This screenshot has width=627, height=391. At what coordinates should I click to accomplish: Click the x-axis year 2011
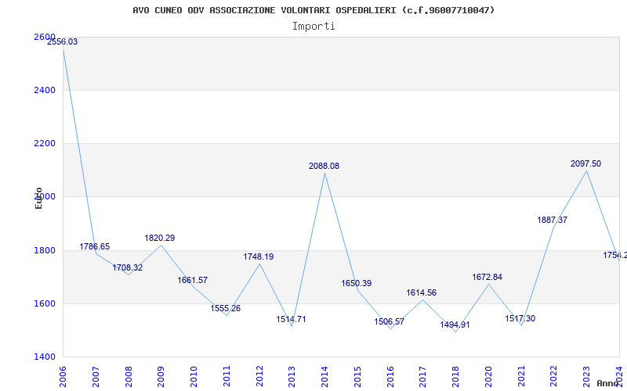coord(227,377)
